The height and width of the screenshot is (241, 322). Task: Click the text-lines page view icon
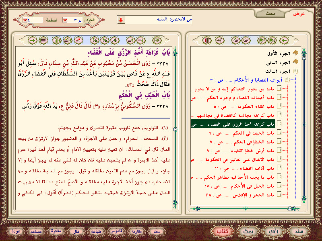pyautogui.click(x=43, y=41)
